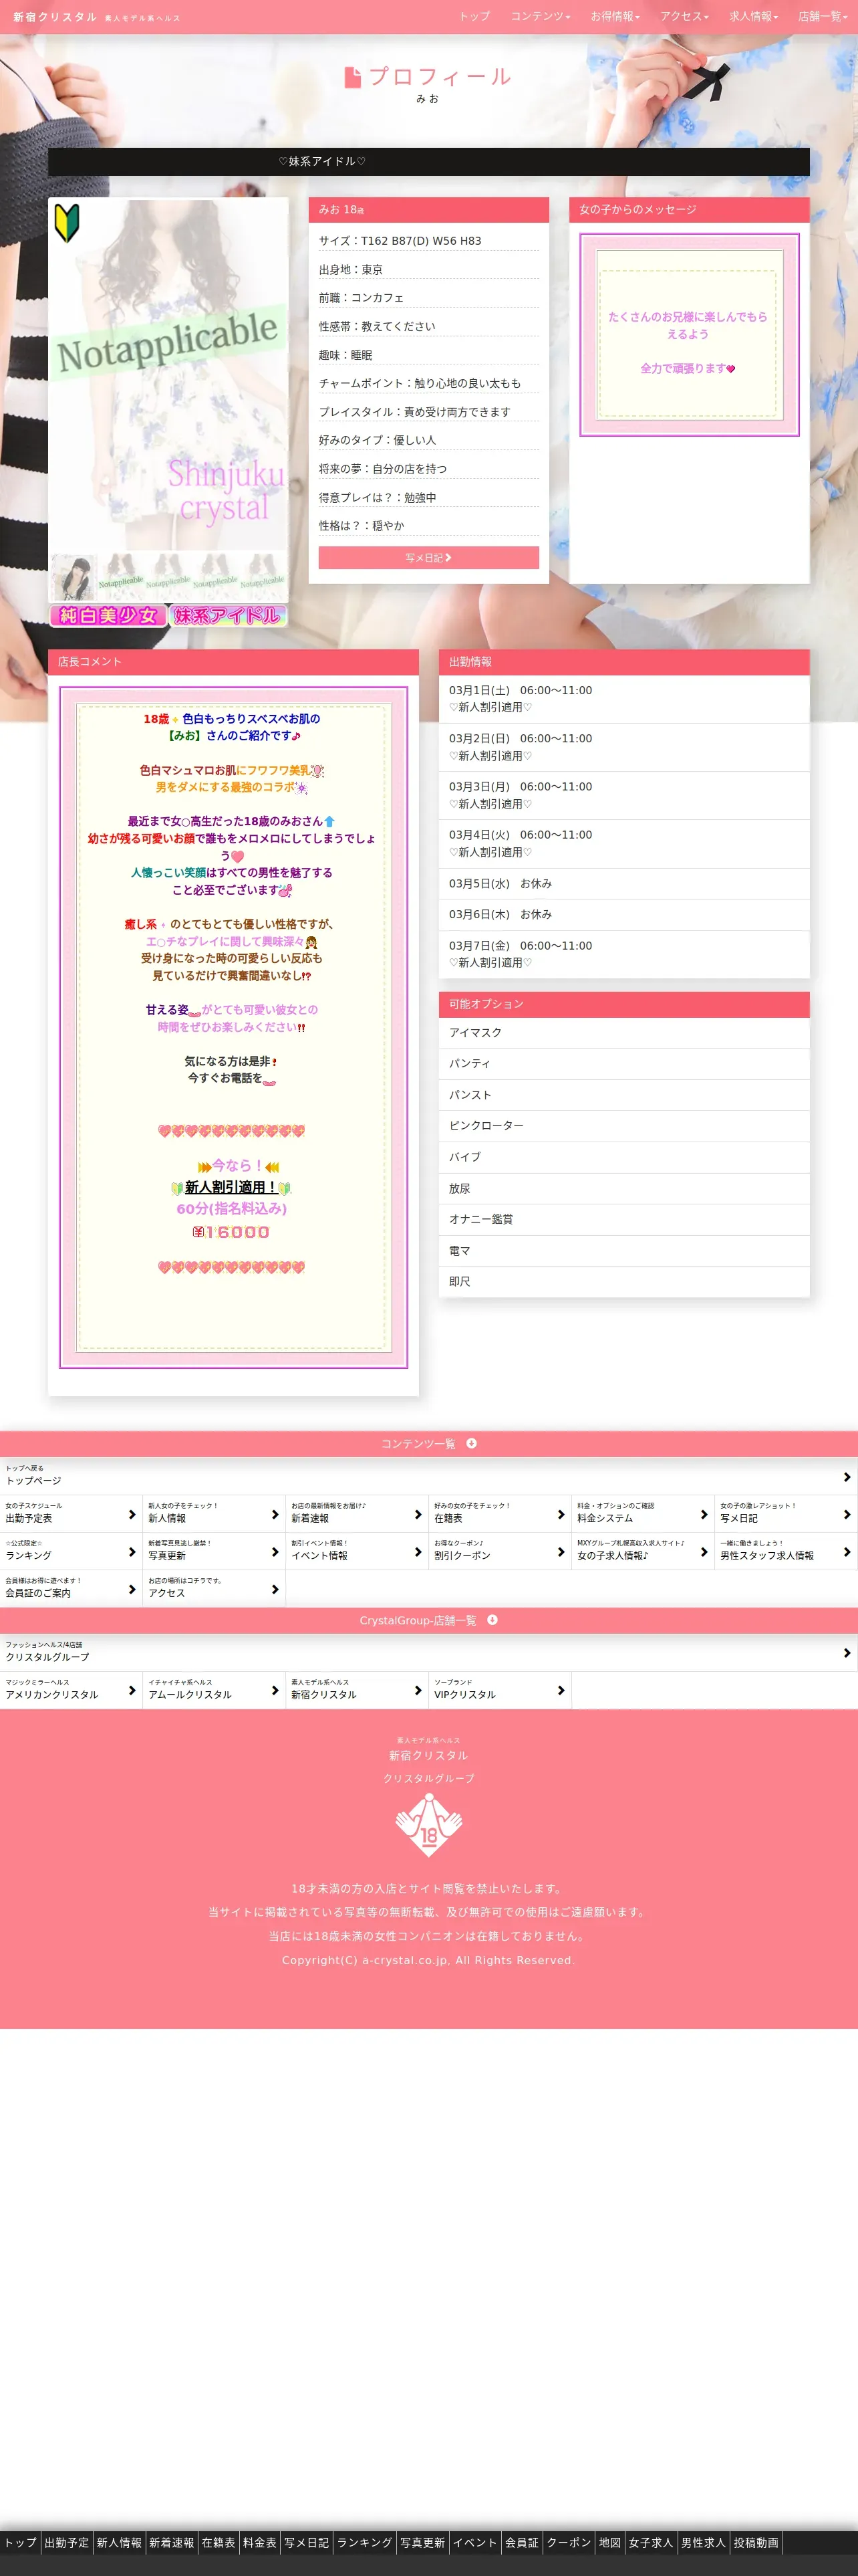Viewport: 858px width, 2576px height.
Task: Click the chevron arrow beside 出勤予定表
Action: [132, 1514]
